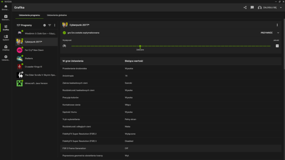Click the vertical scrollbar on the right

[x=284, y=44]
